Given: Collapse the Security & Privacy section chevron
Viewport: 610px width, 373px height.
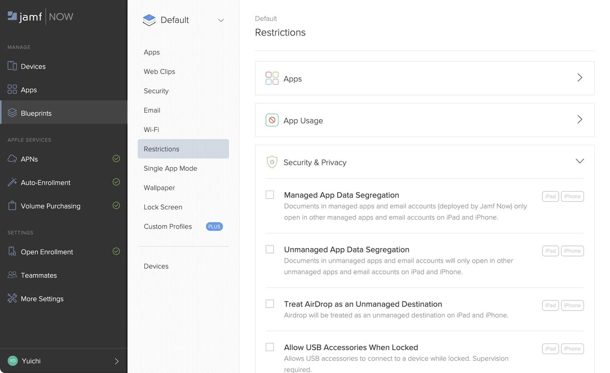Looking at the screenshot, I should pos(579,161).
